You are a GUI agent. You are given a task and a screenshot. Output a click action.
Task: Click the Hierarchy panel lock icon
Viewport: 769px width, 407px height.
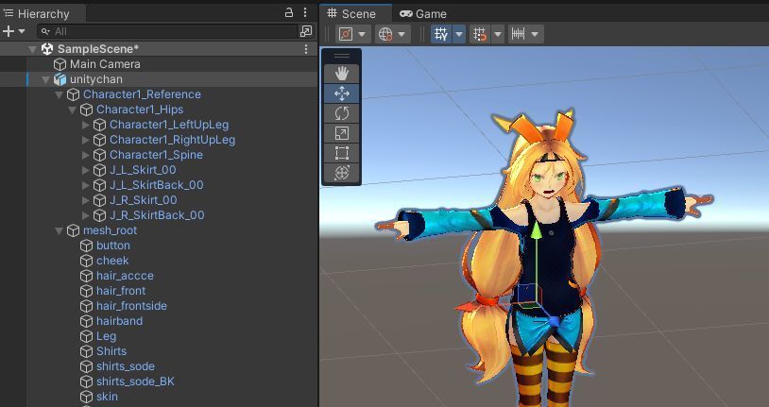pos(289,13)
